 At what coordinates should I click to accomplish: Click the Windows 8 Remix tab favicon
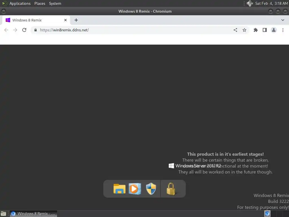[x=8, y=20]
